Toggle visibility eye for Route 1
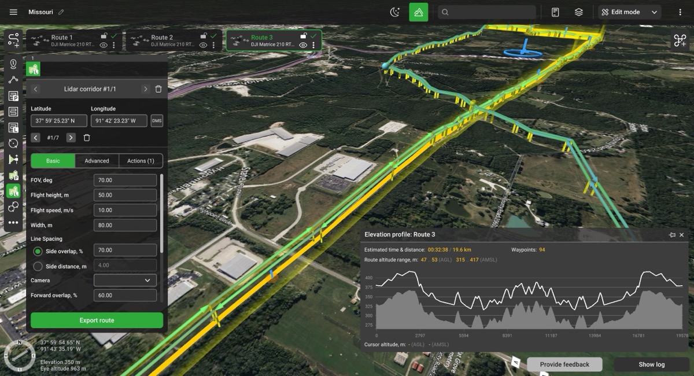The image size is (694, 376). 104,45
